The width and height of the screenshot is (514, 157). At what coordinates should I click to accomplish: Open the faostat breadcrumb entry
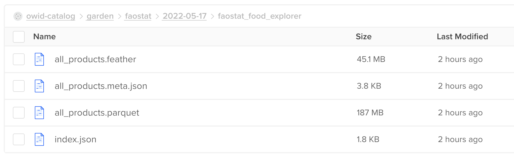[138, 16]
